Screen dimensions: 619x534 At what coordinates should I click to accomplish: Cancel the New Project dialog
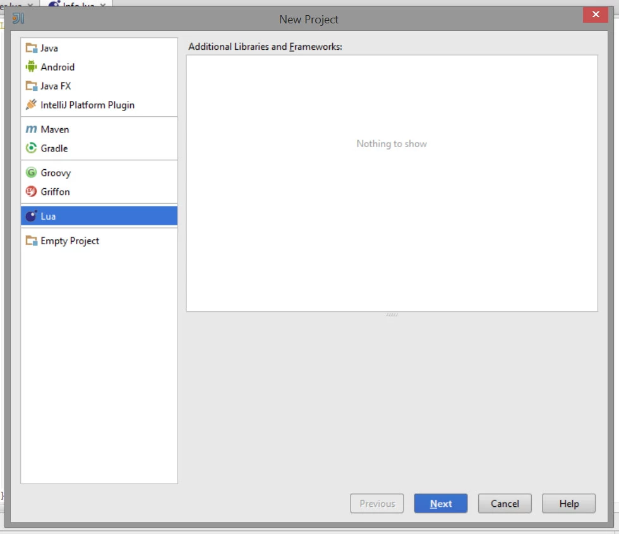point(505,503)
